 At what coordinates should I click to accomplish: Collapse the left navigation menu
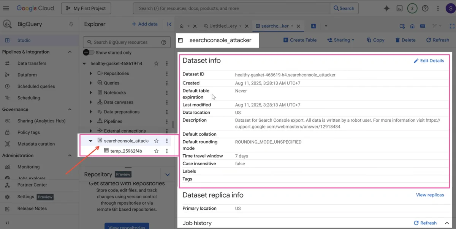coord(7,223)
